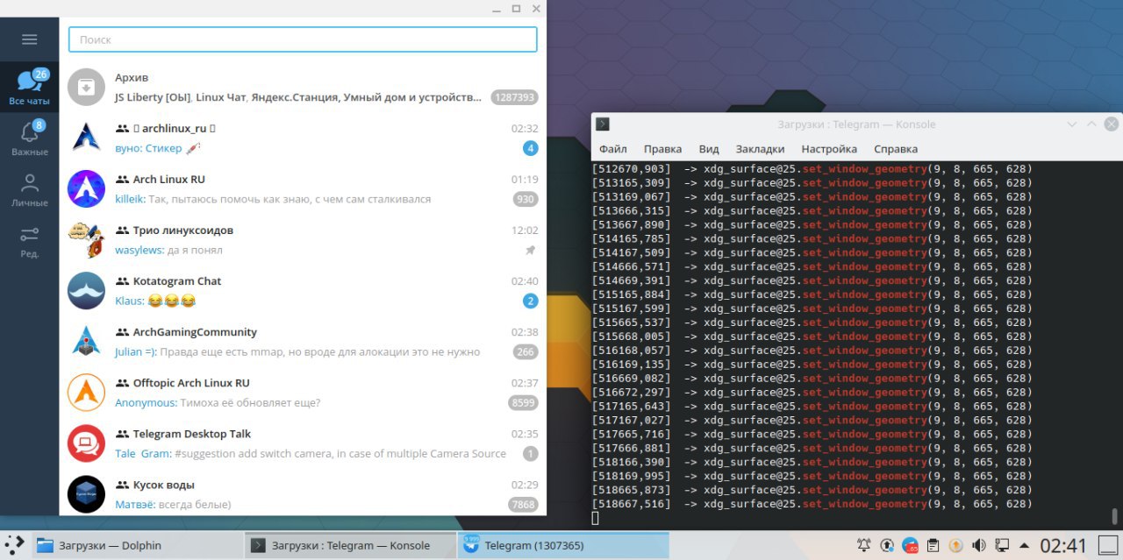Click the unread badge 8599 on Offtopic Arch Linux RU
Viewport: 1123px width, 560px height.
[x=523, y=402]
